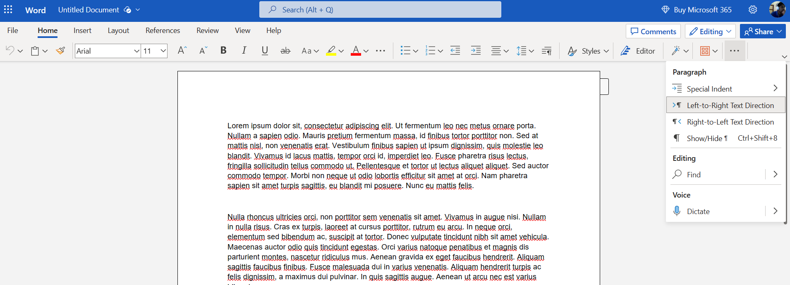Select the Format Painter brush
Image resolution: width=790 pixels, height=285 pixels.
60,51
